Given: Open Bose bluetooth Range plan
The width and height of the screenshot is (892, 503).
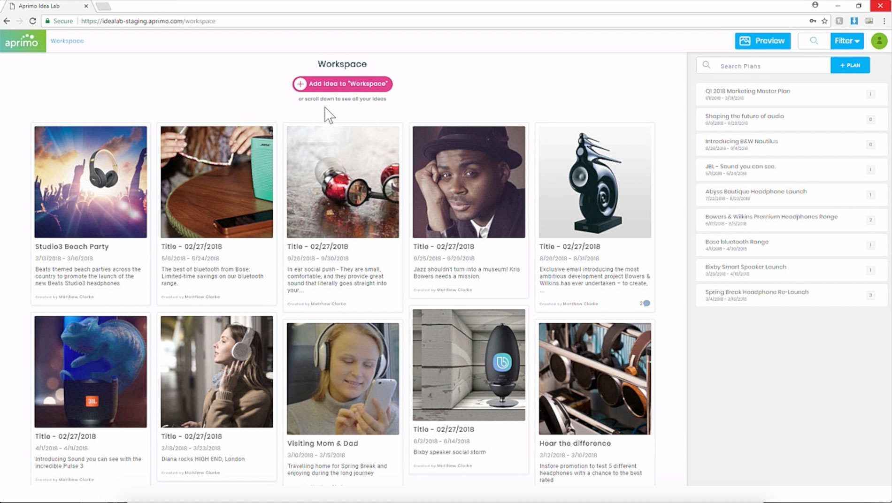Looking at the screenshot, I should click(x=792, y=244).
